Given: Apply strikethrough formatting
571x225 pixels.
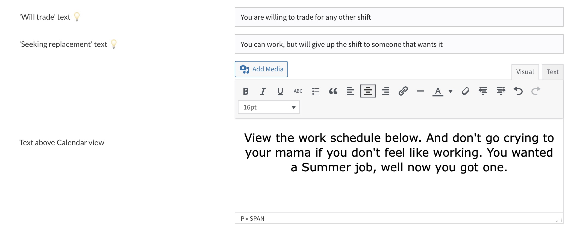Looking at the screenshot, I should 298,91.
